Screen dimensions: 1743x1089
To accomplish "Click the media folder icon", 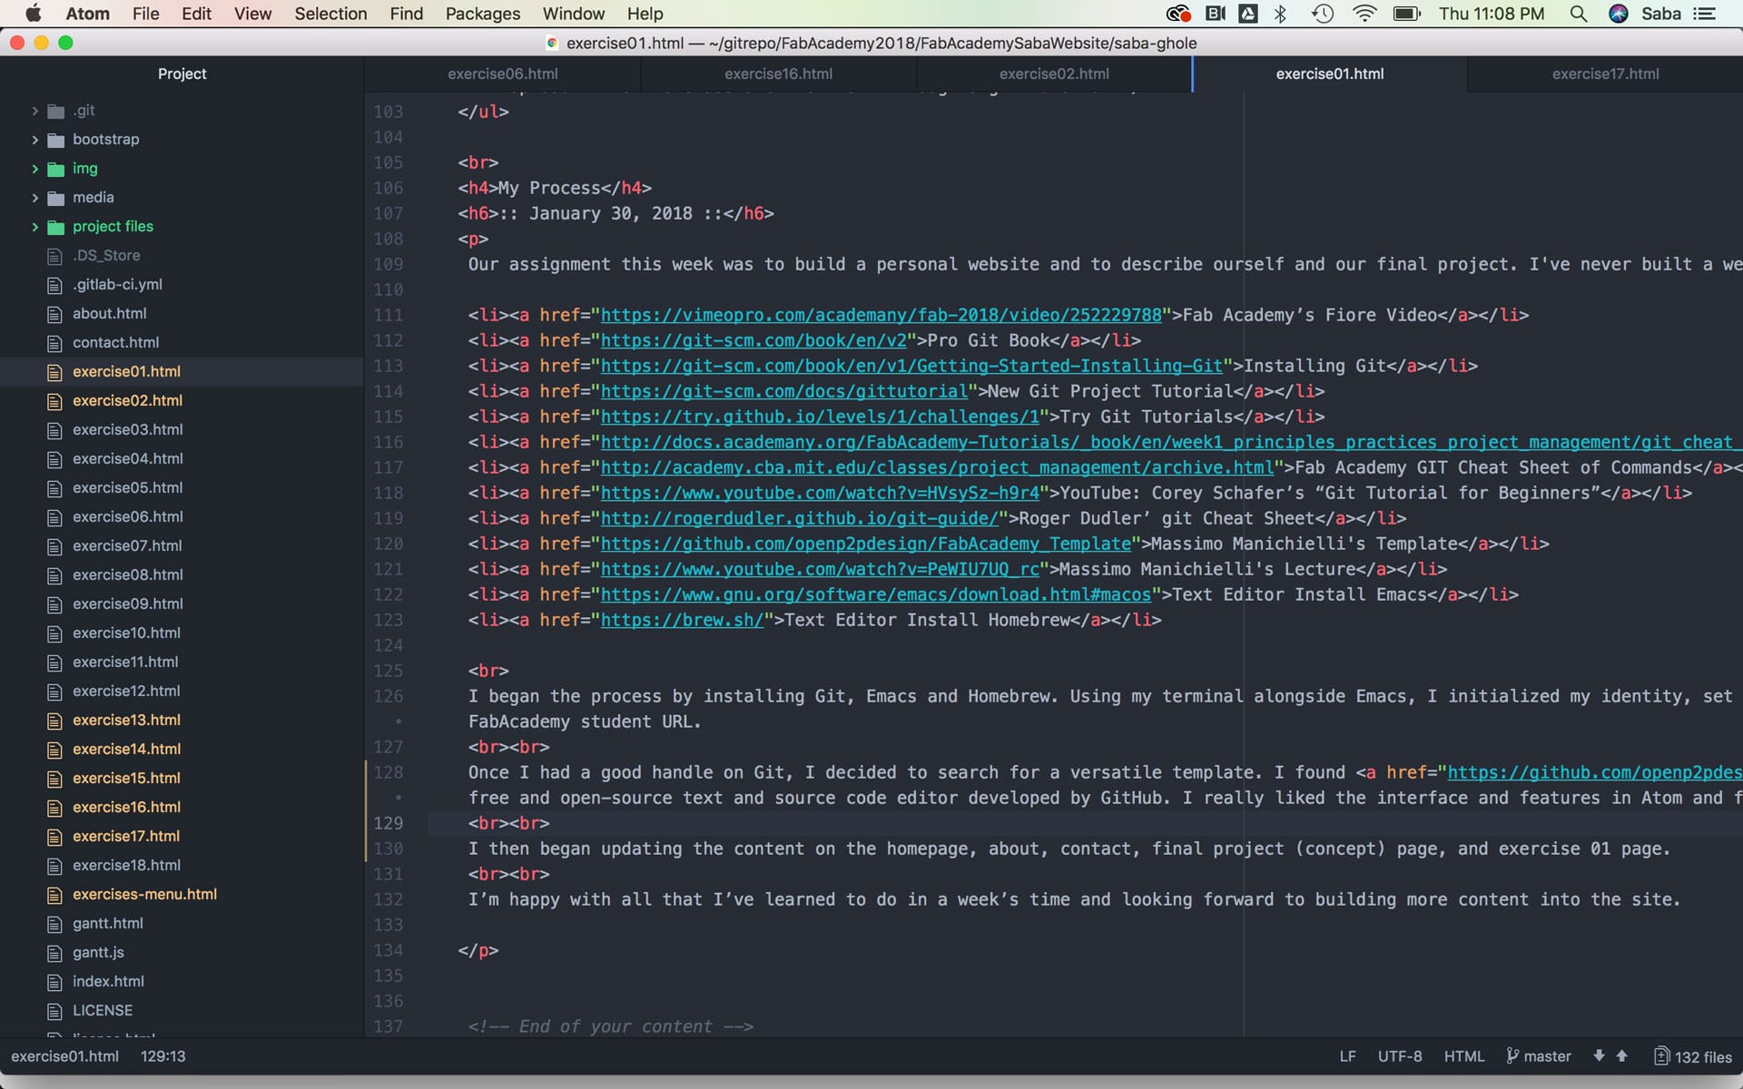I will coord(55,198).
